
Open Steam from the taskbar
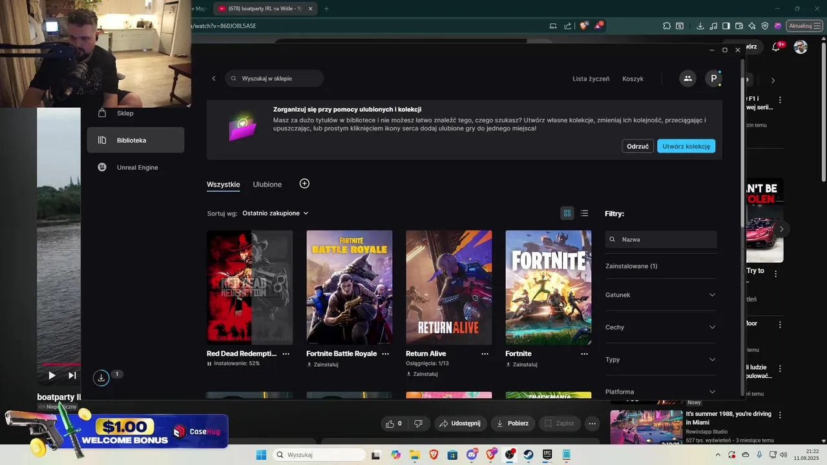tap(529, 455)
